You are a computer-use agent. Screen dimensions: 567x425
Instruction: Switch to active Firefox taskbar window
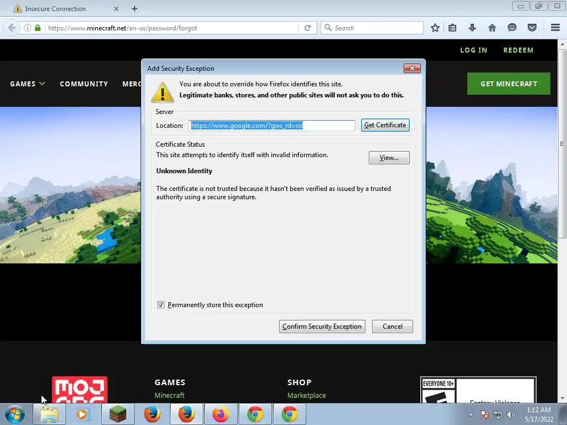point(187,414)
